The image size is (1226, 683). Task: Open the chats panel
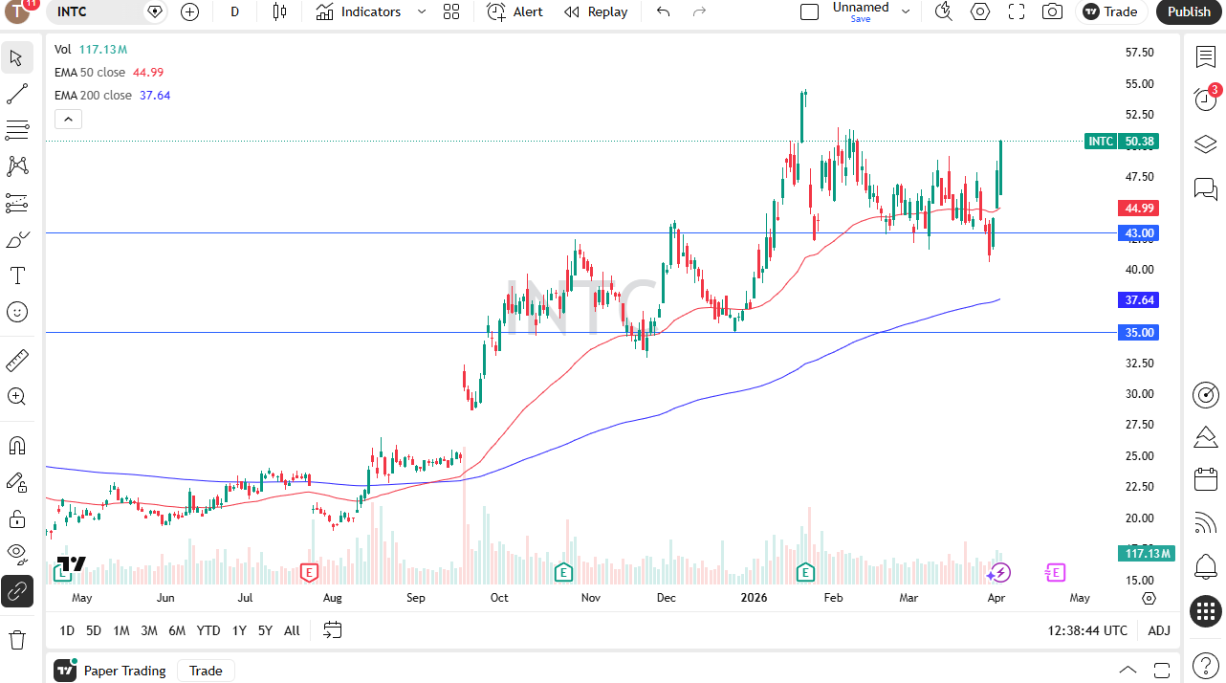point(1205,188)
